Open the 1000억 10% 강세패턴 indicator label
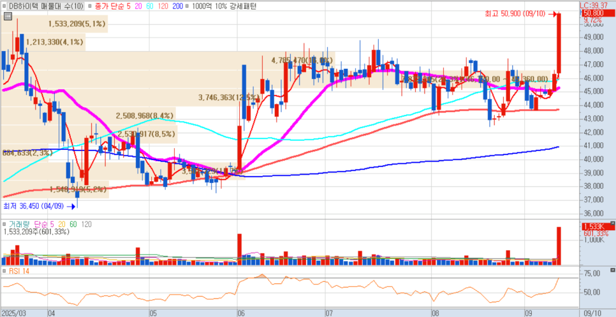The height and width of the screenshot is (317, 616). [x=223, y=6]
